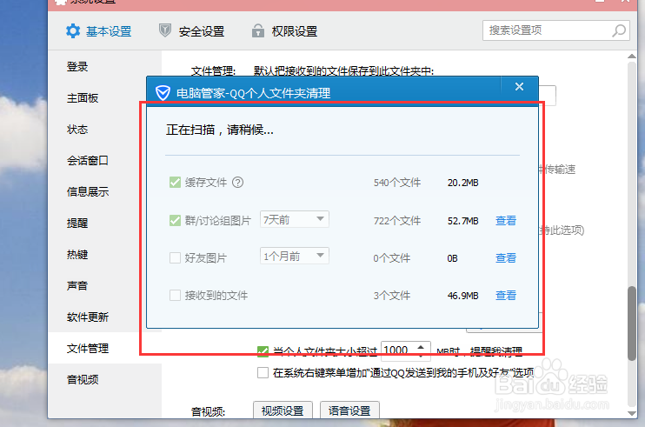The image size is (645, 427).
Task: Open 信息展示 settings section
Action: (x=88, y=191)
